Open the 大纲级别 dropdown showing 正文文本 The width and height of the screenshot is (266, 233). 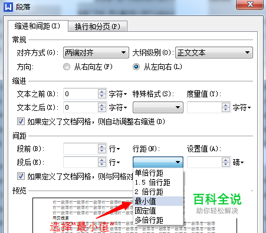pyautogui.click(x=214, y=52)
